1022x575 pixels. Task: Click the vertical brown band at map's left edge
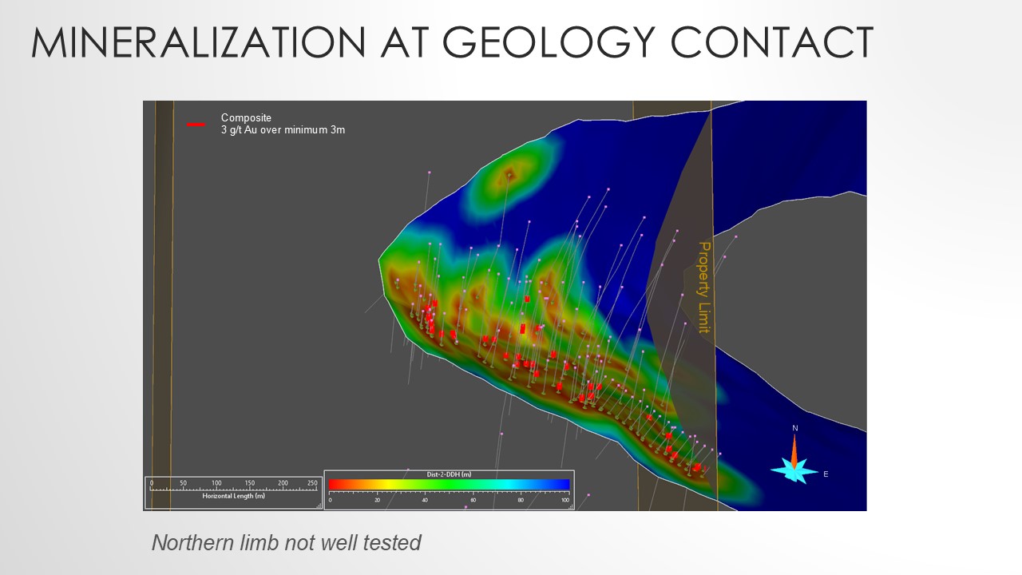click(x=164, y=303)
